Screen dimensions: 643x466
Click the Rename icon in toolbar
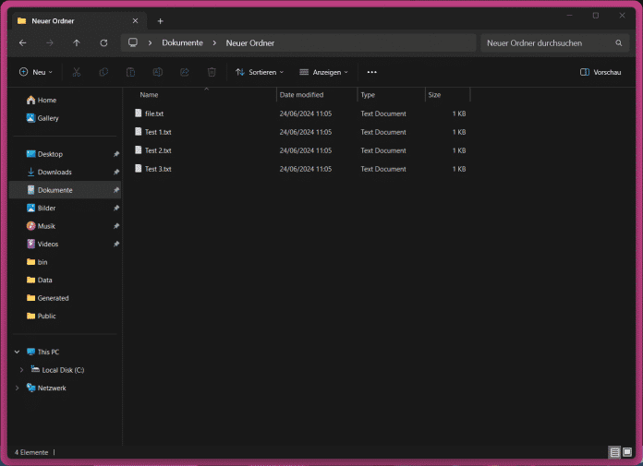(x=158, y=72)
